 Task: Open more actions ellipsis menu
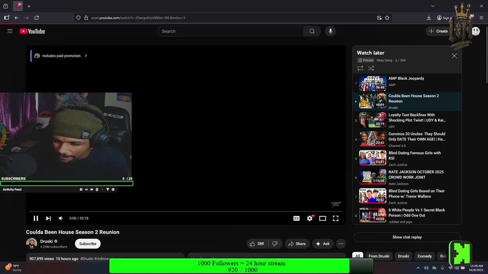point(341,244)
